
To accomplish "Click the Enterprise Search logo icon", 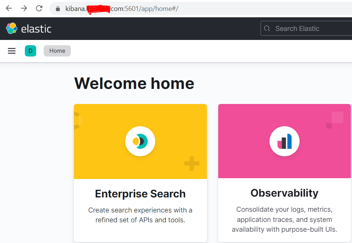I will 140,141.
